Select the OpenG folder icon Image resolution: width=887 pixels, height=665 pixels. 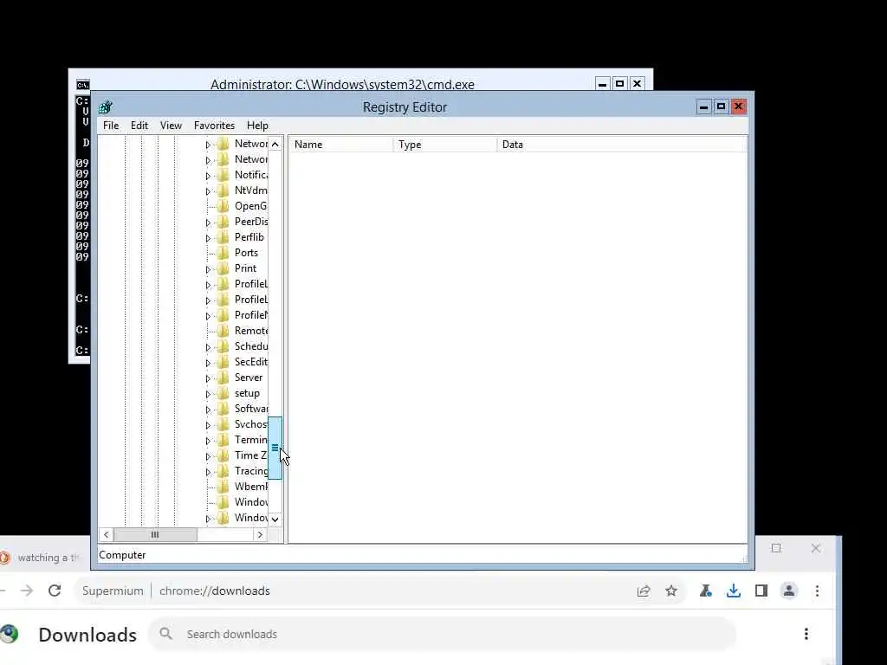click(x=223, y=206)
